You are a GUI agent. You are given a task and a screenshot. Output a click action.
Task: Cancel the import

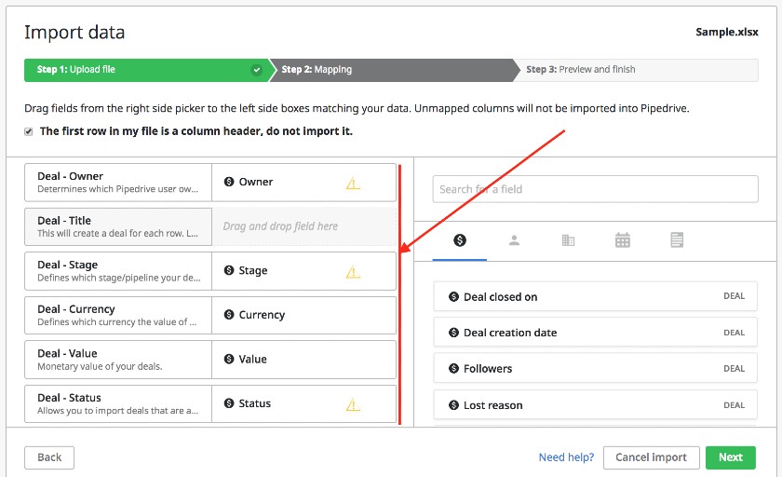point(651,457)
